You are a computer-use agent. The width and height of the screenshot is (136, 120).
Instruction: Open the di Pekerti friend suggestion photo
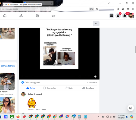(7, 81)
